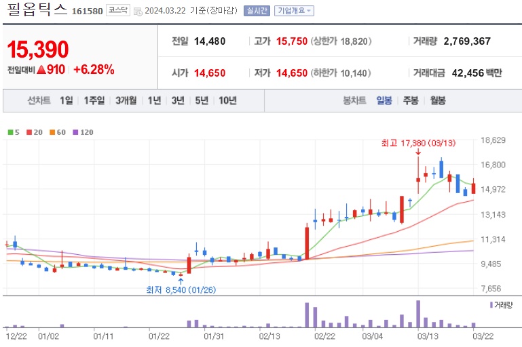Click the calendar icon beside 2024.03.22

point(138,12)
